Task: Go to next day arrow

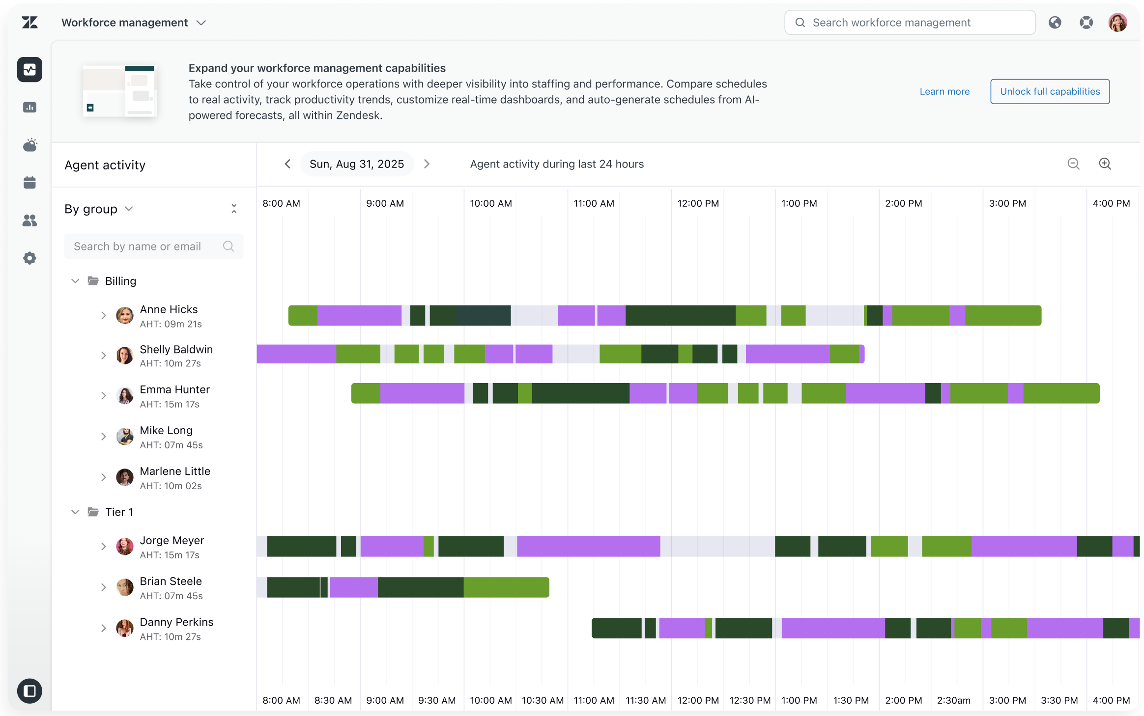Action: click(427, 164)
